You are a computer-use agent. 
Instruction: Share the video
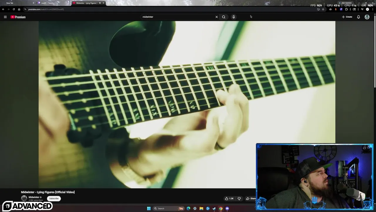tap(251, 198)
